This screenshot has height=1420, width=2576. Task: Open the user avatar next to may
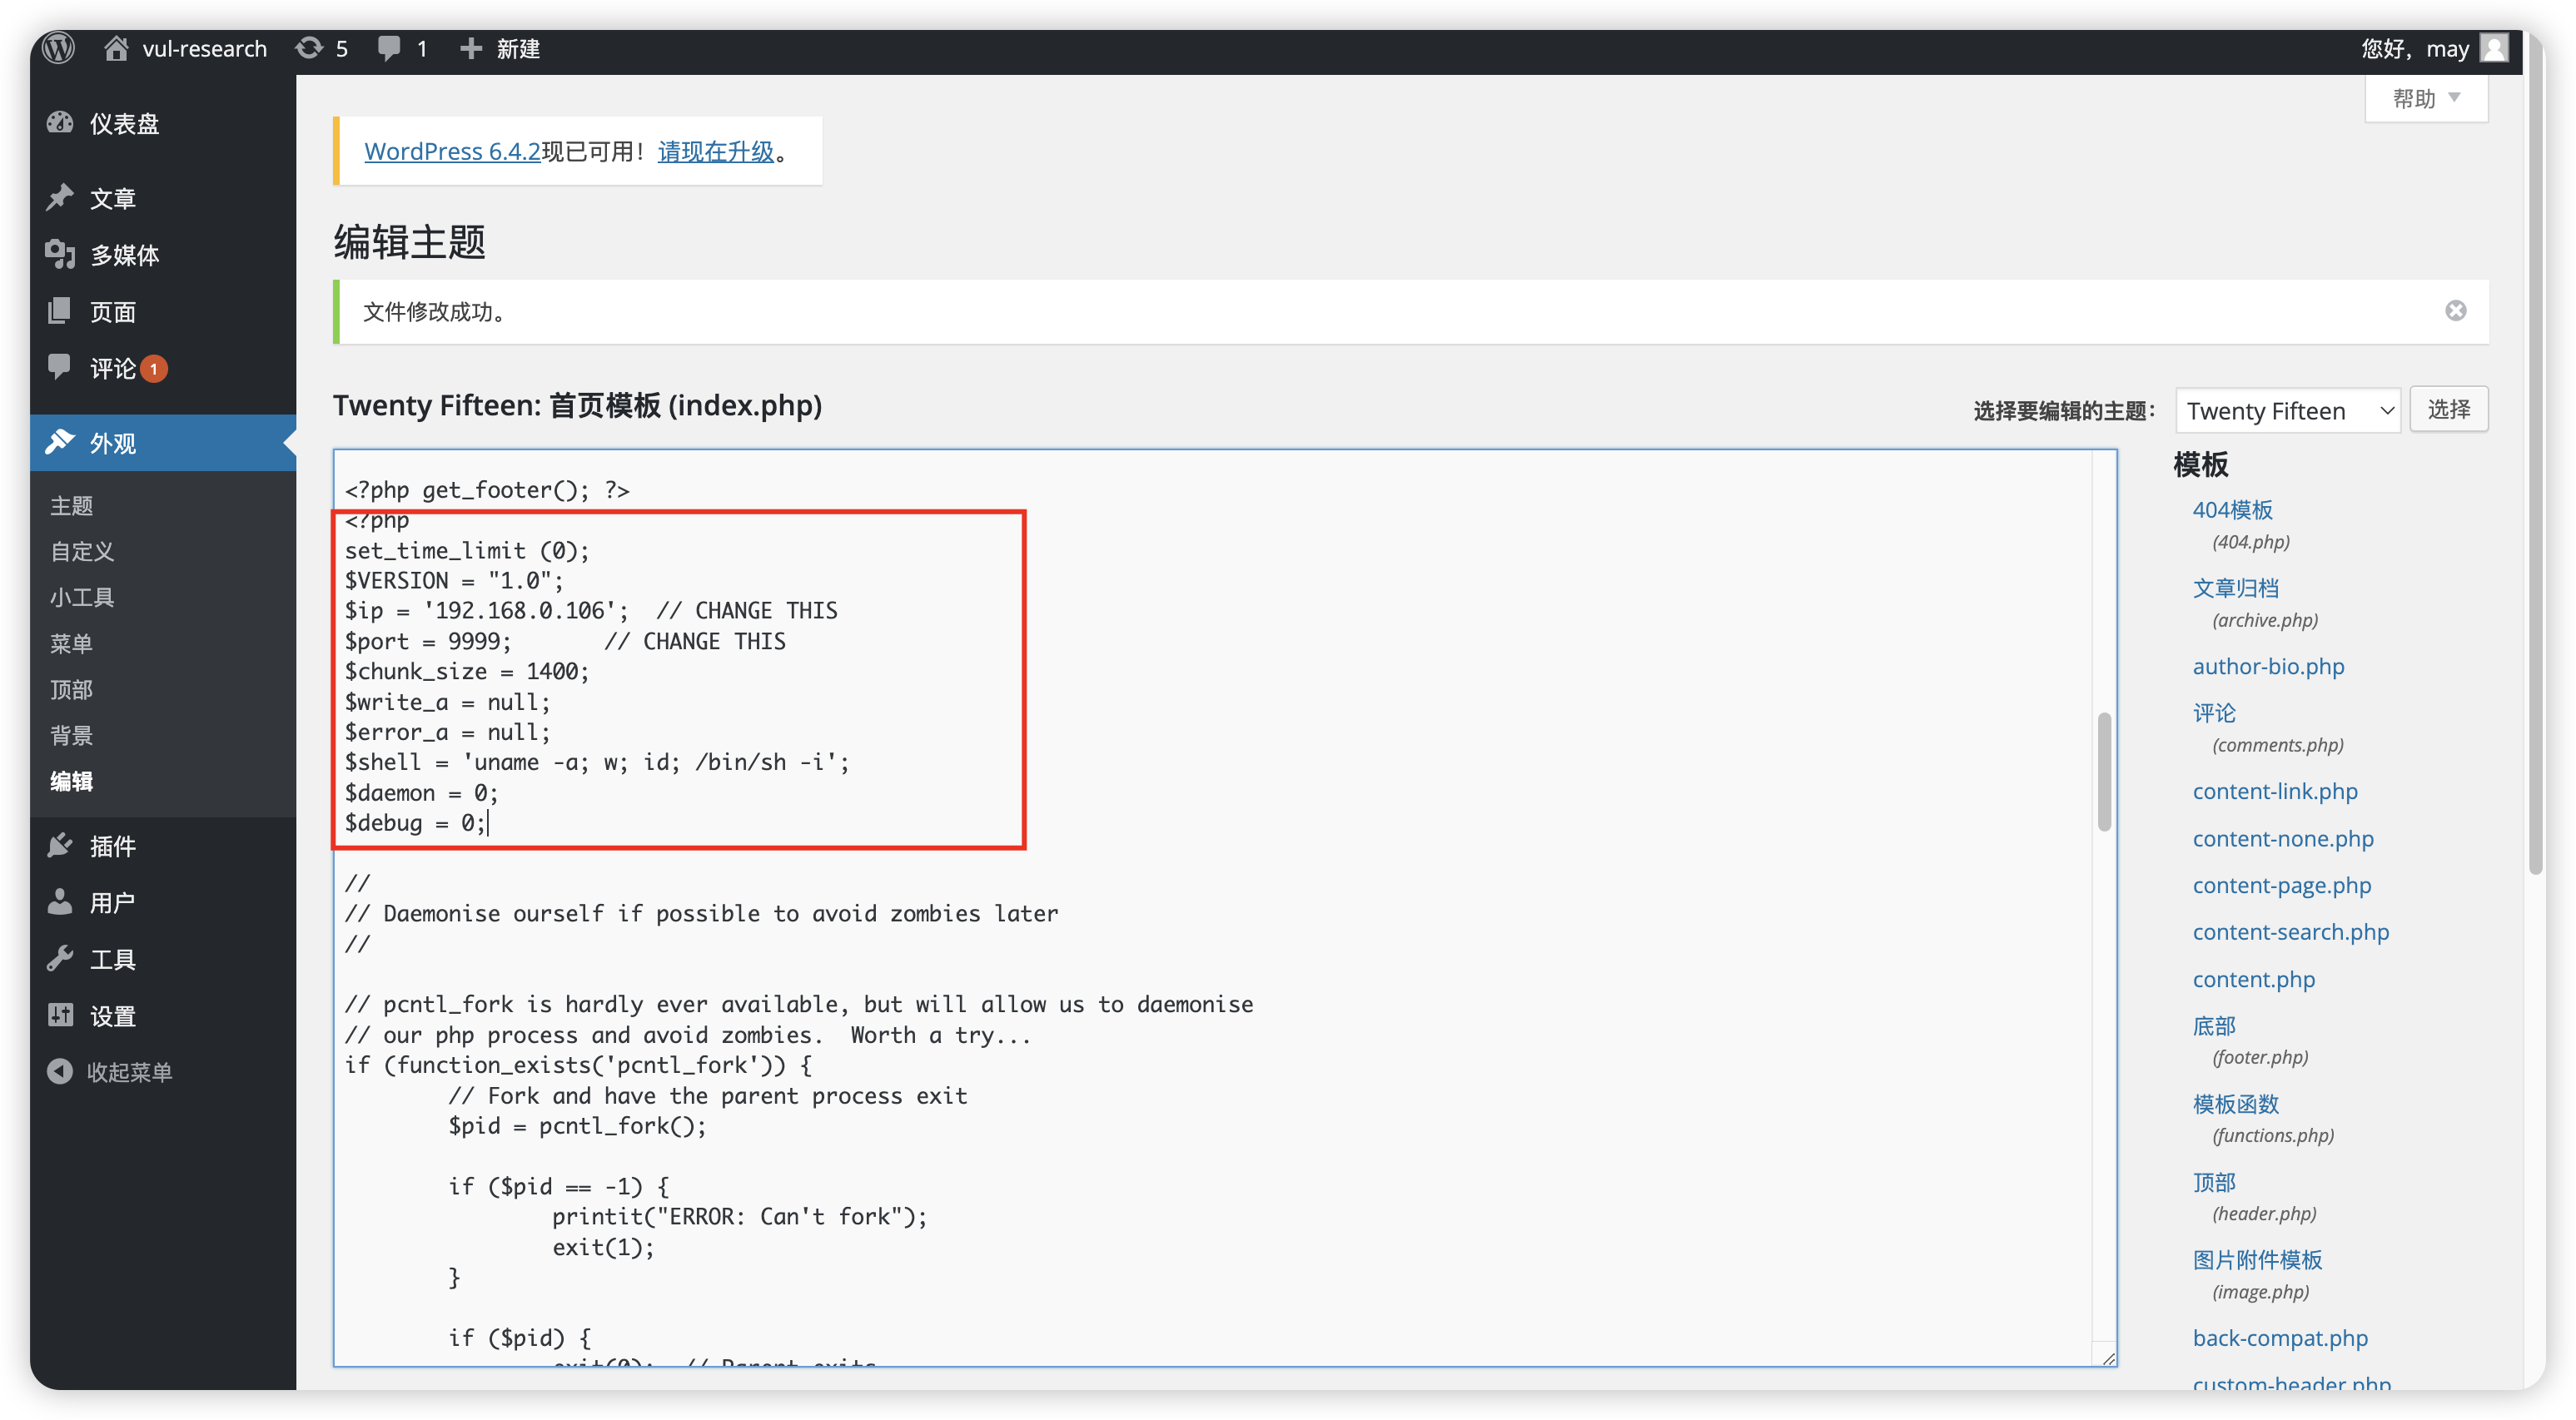pos(2494,47)
